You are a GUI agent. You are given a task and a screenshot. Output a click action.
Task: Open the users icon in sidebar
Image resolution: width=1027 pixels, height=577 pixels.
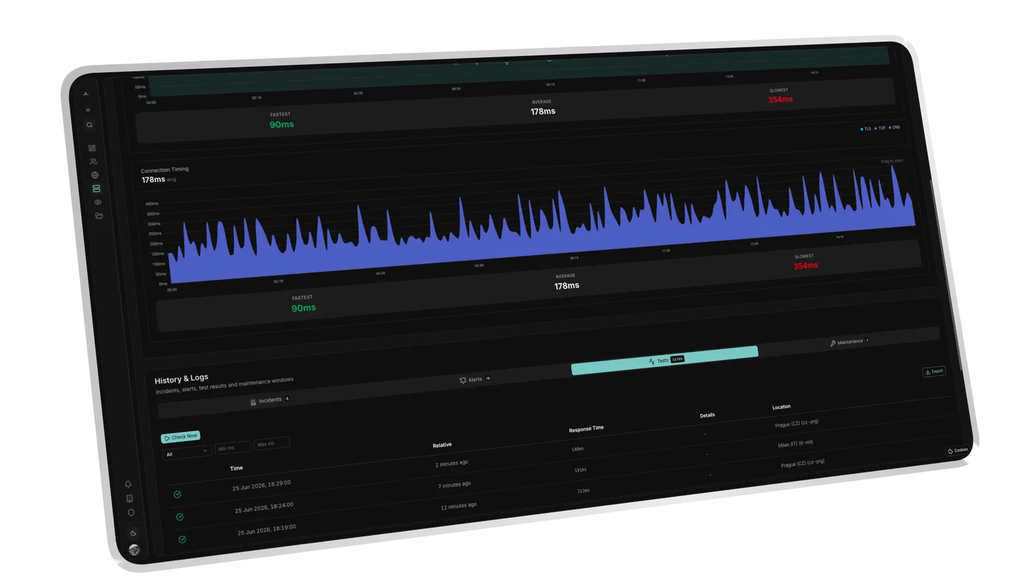93,161
